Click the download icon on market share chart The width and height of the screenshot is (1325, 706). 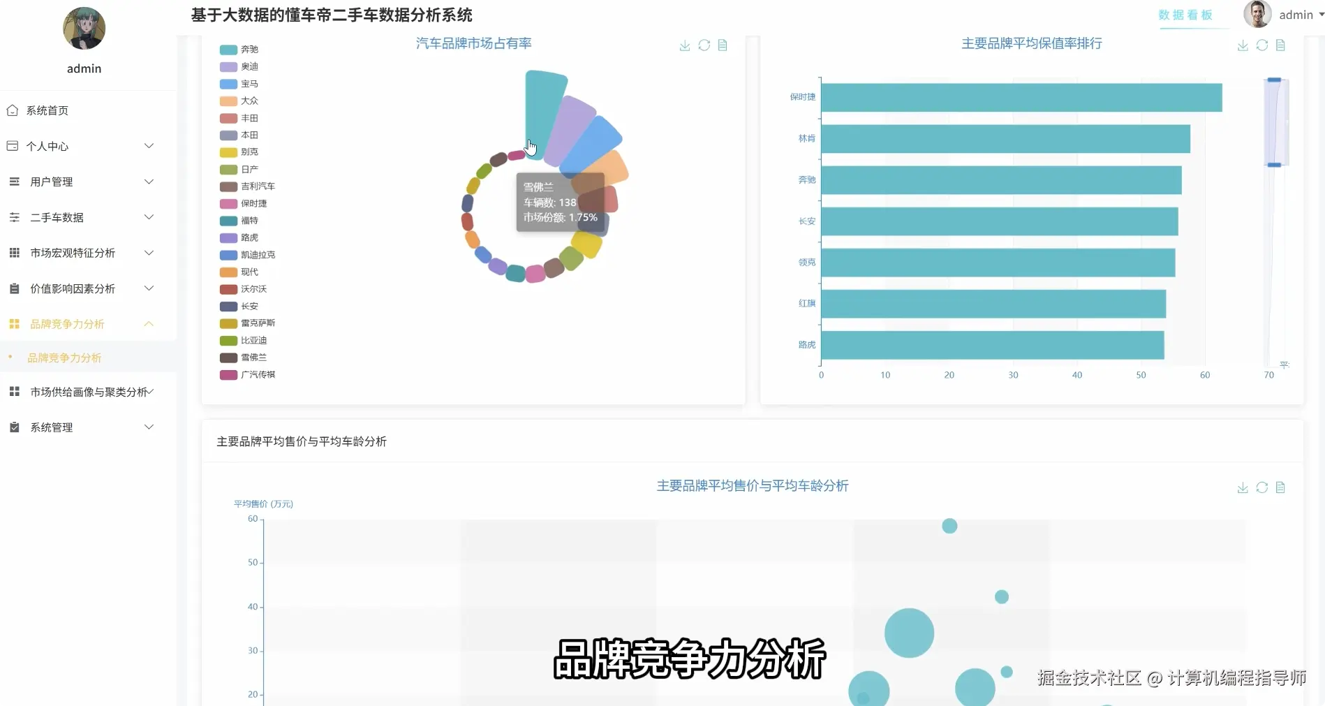pos(685,45)
